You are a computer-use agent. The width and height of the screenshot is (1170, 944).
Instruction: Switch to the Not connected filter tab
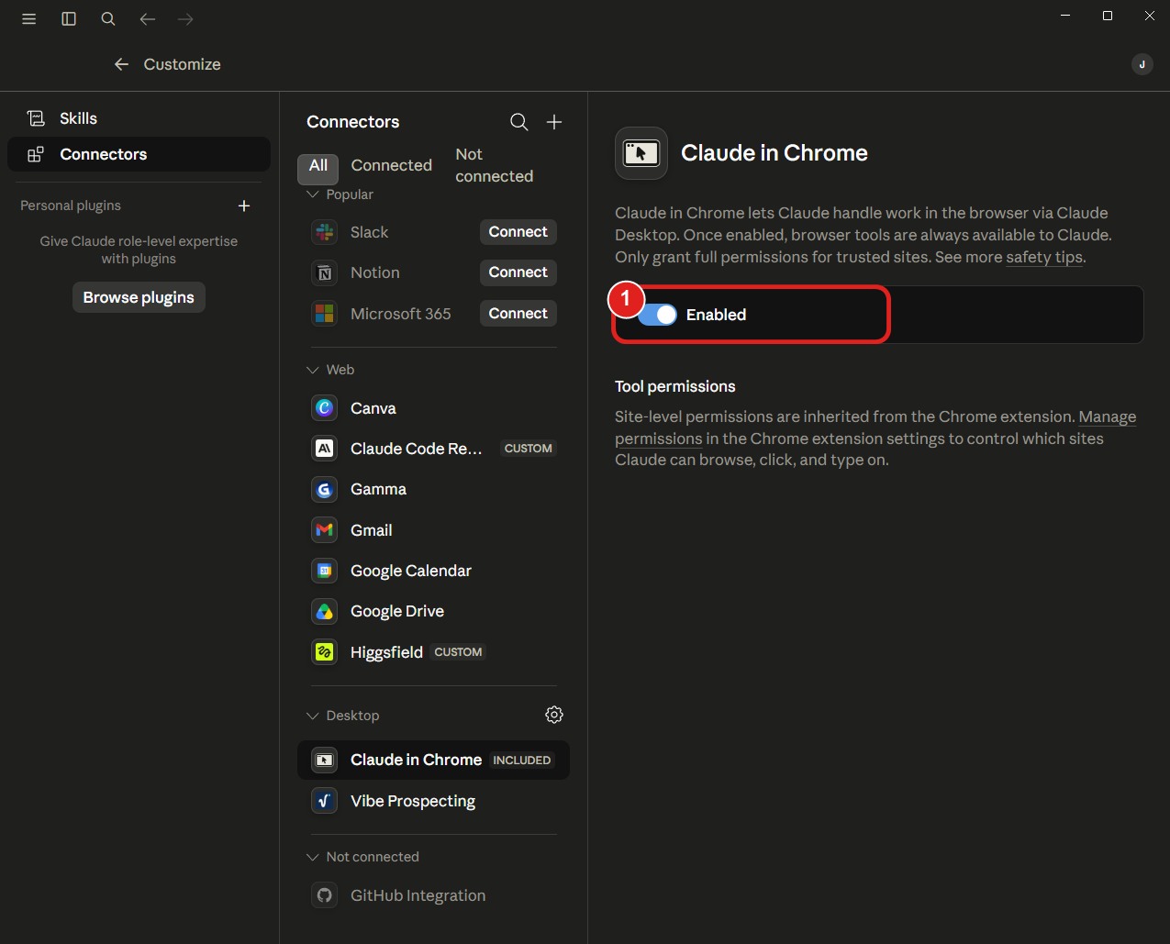[x=495, y=165]
